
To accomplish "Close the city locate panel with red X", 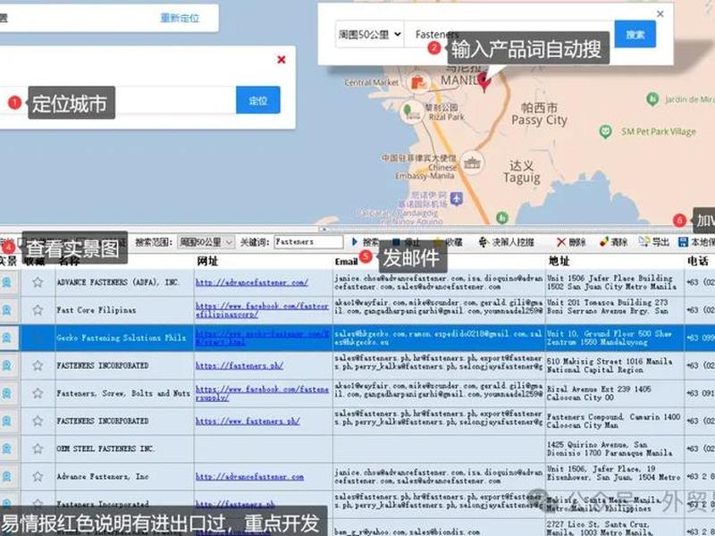I will pos(282,60).
